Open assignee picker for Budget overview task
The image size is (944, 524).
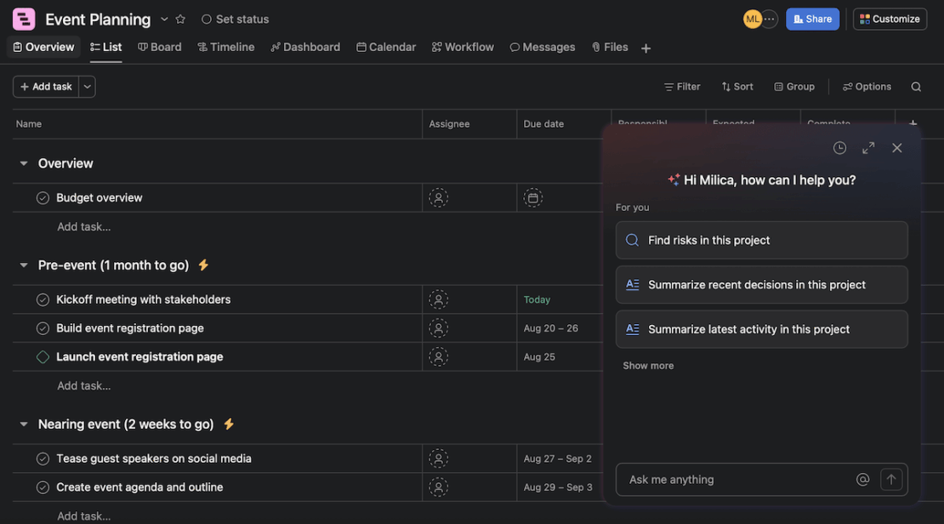coord(437,196)
